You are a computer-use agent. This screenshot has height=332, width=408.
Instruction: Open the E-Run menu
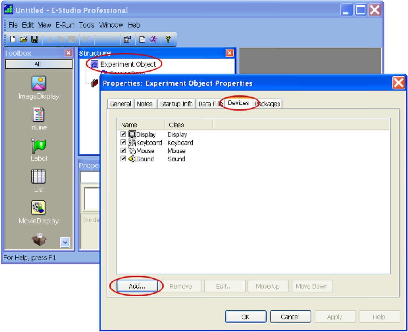coord(65,25)
